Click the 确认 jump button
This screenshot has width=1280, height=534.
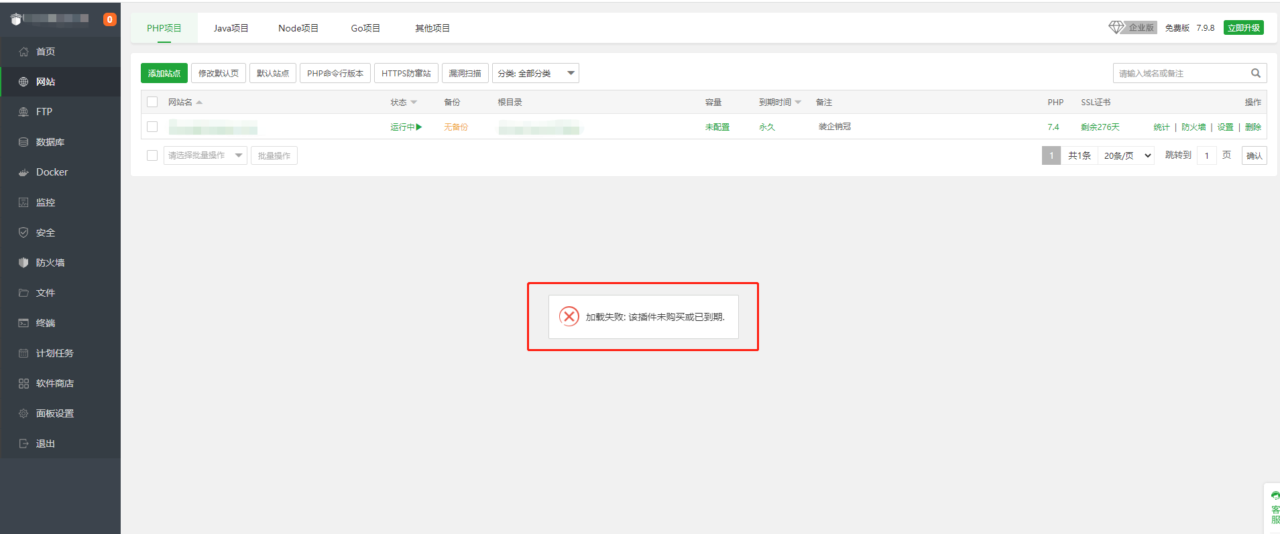click(x=1255, y=155)
